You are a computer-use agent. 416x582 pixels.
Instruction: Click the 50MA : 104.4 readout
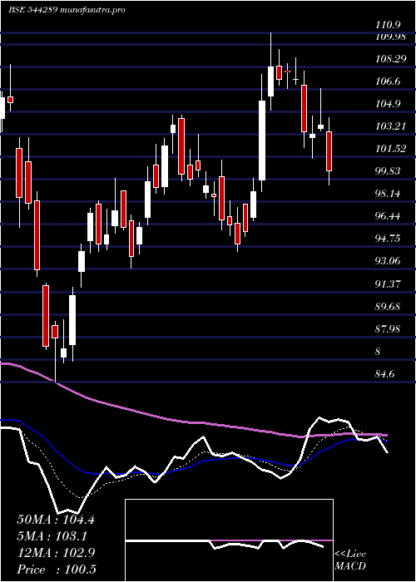point(56,520)
